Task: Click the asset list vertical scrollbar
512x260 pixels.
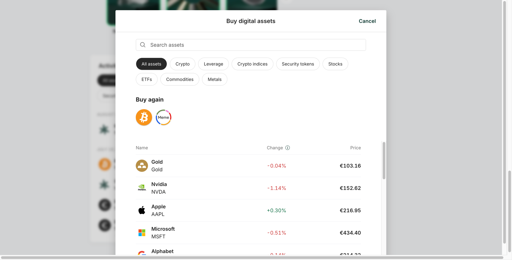Action: tap(384, 161)
